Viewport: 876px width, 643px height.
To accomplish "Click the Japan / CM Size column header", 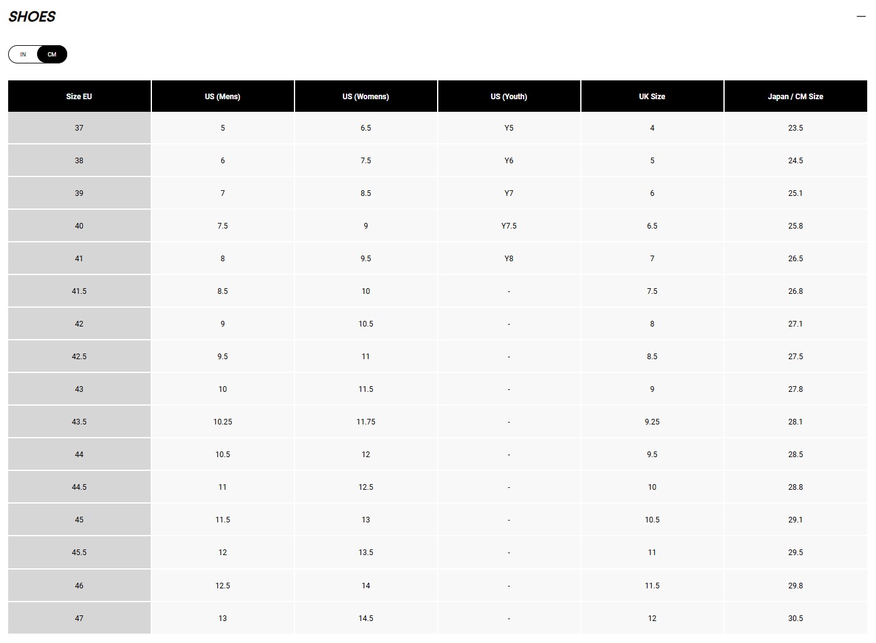I will tap(796, 96).
